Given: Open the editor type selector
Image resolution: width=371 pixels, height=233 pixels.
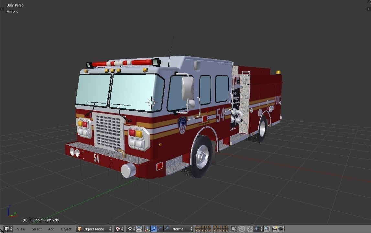Looking at the screenshot, I should coord(8,229).
